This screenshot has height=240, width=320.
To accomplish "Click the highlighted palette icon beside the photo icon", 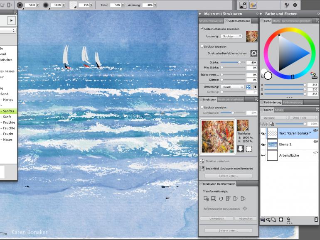I will (253, 5).
